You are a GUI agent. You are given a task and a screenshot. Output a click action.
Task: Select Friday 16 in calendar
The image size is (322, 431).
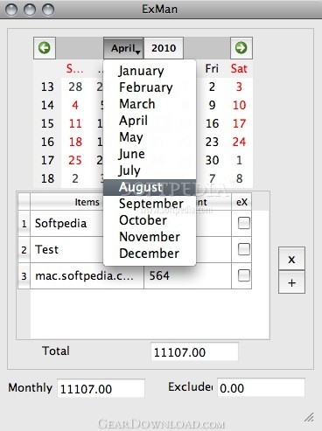click(212, 123)
